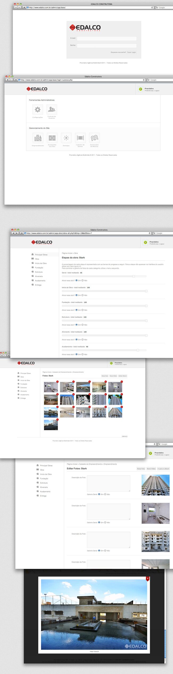Open Google search dropdown in login window

tap(157, 7)
